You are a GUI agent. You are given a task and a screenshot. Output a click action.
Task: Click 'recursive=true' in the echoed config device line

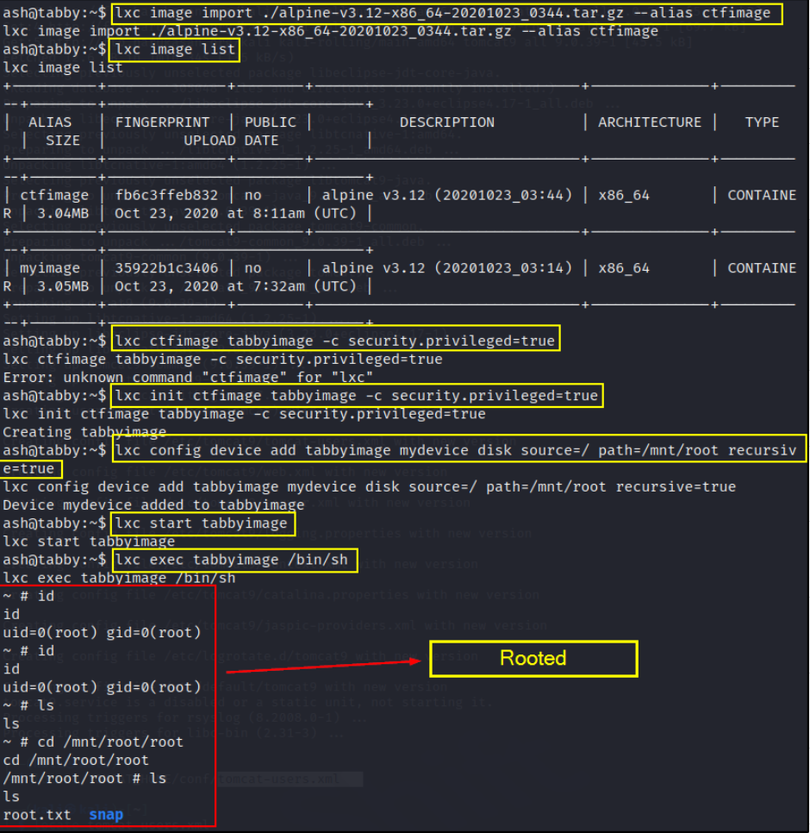coord(676,486)
